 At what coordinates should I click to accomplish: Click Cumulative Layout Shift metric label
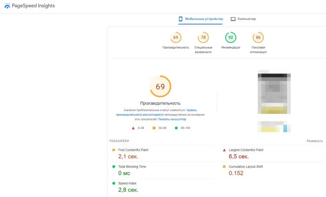(245, 167)
